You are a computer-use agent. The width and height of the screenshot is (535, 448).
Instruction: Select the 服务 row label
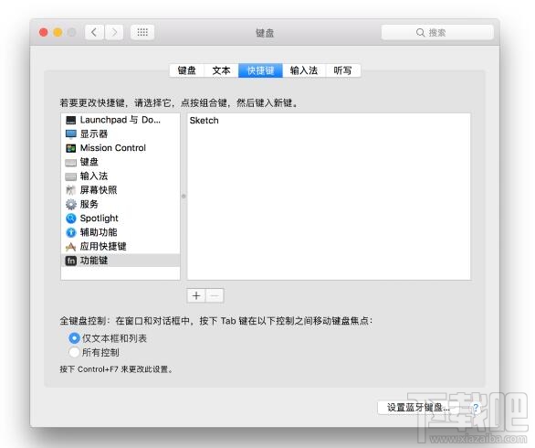point(89,204)
